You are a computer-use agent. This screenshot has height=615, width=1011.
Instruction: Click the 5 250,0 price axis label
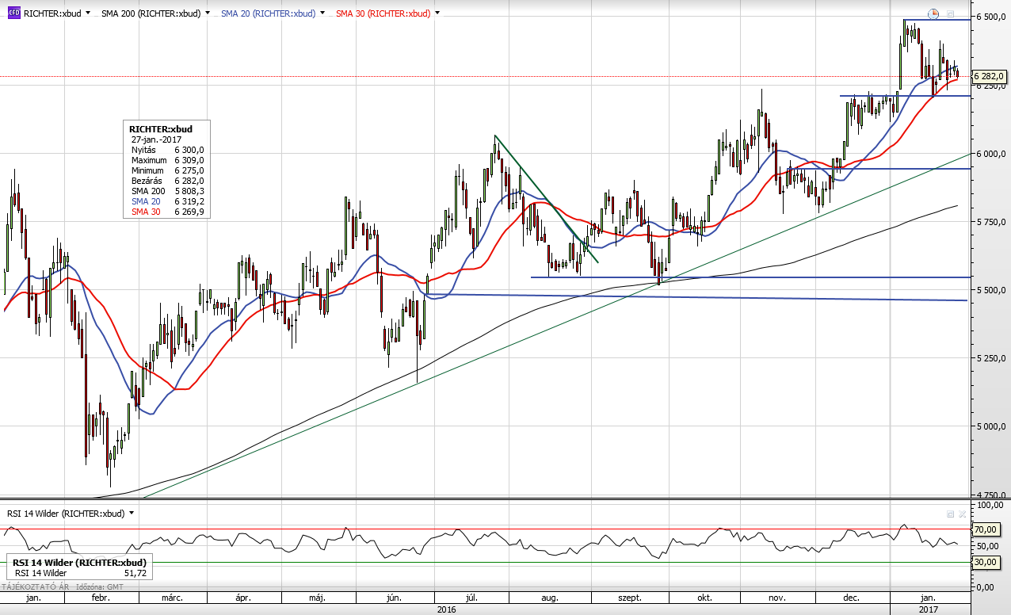coord(990,358)
